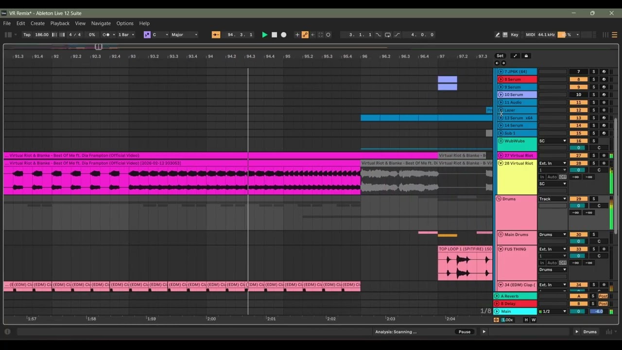
Task: Toggle the arrangement Loop switch
Action: pos(388,35)
